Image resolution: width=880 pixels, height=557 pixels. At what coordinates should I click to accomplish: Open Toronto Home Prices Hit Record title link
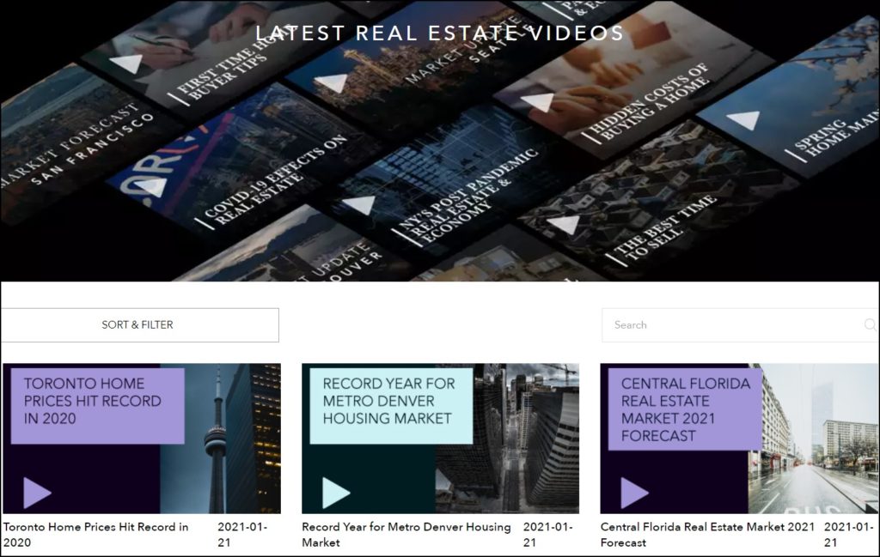click(x=95, y=535)
